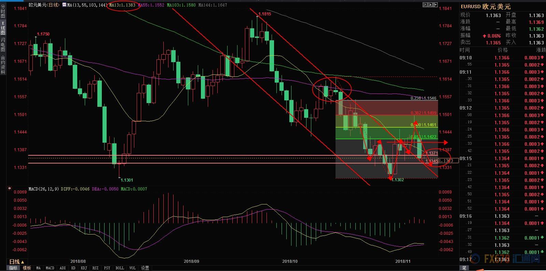
Task: Select the 模板 tab at bottom
Action: [27, 268]
